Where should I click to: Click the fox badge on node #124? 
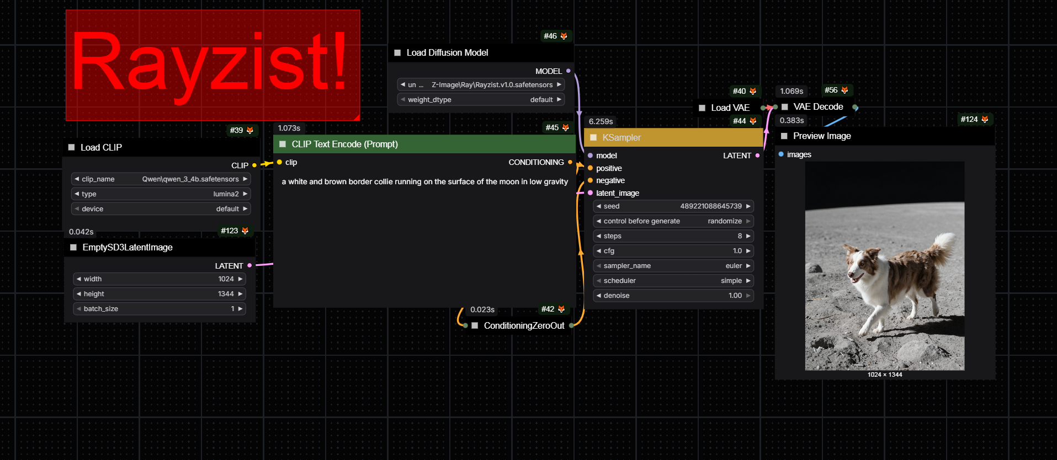click(x=985, y=119)
